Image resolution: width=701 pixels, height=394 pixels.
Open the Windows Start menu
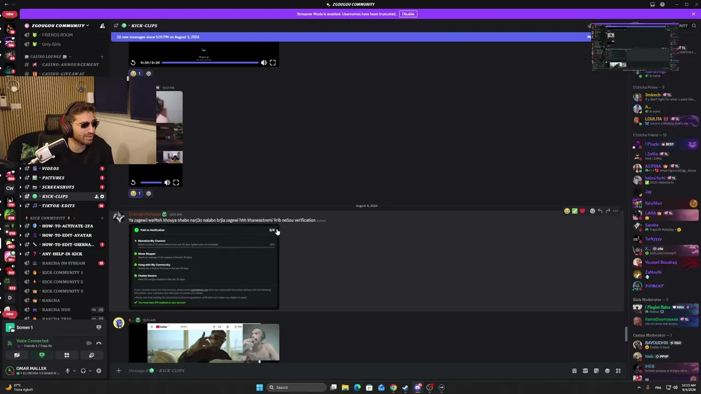click(x=260, y=387)
